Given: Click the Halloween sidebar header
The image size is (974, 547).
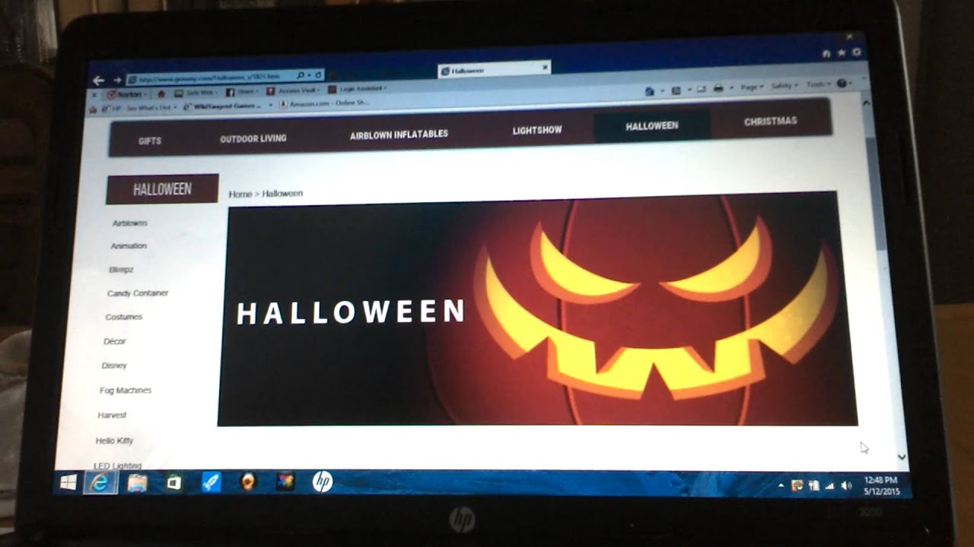Looking at the screenshot, I should click(x=162, y=189).
